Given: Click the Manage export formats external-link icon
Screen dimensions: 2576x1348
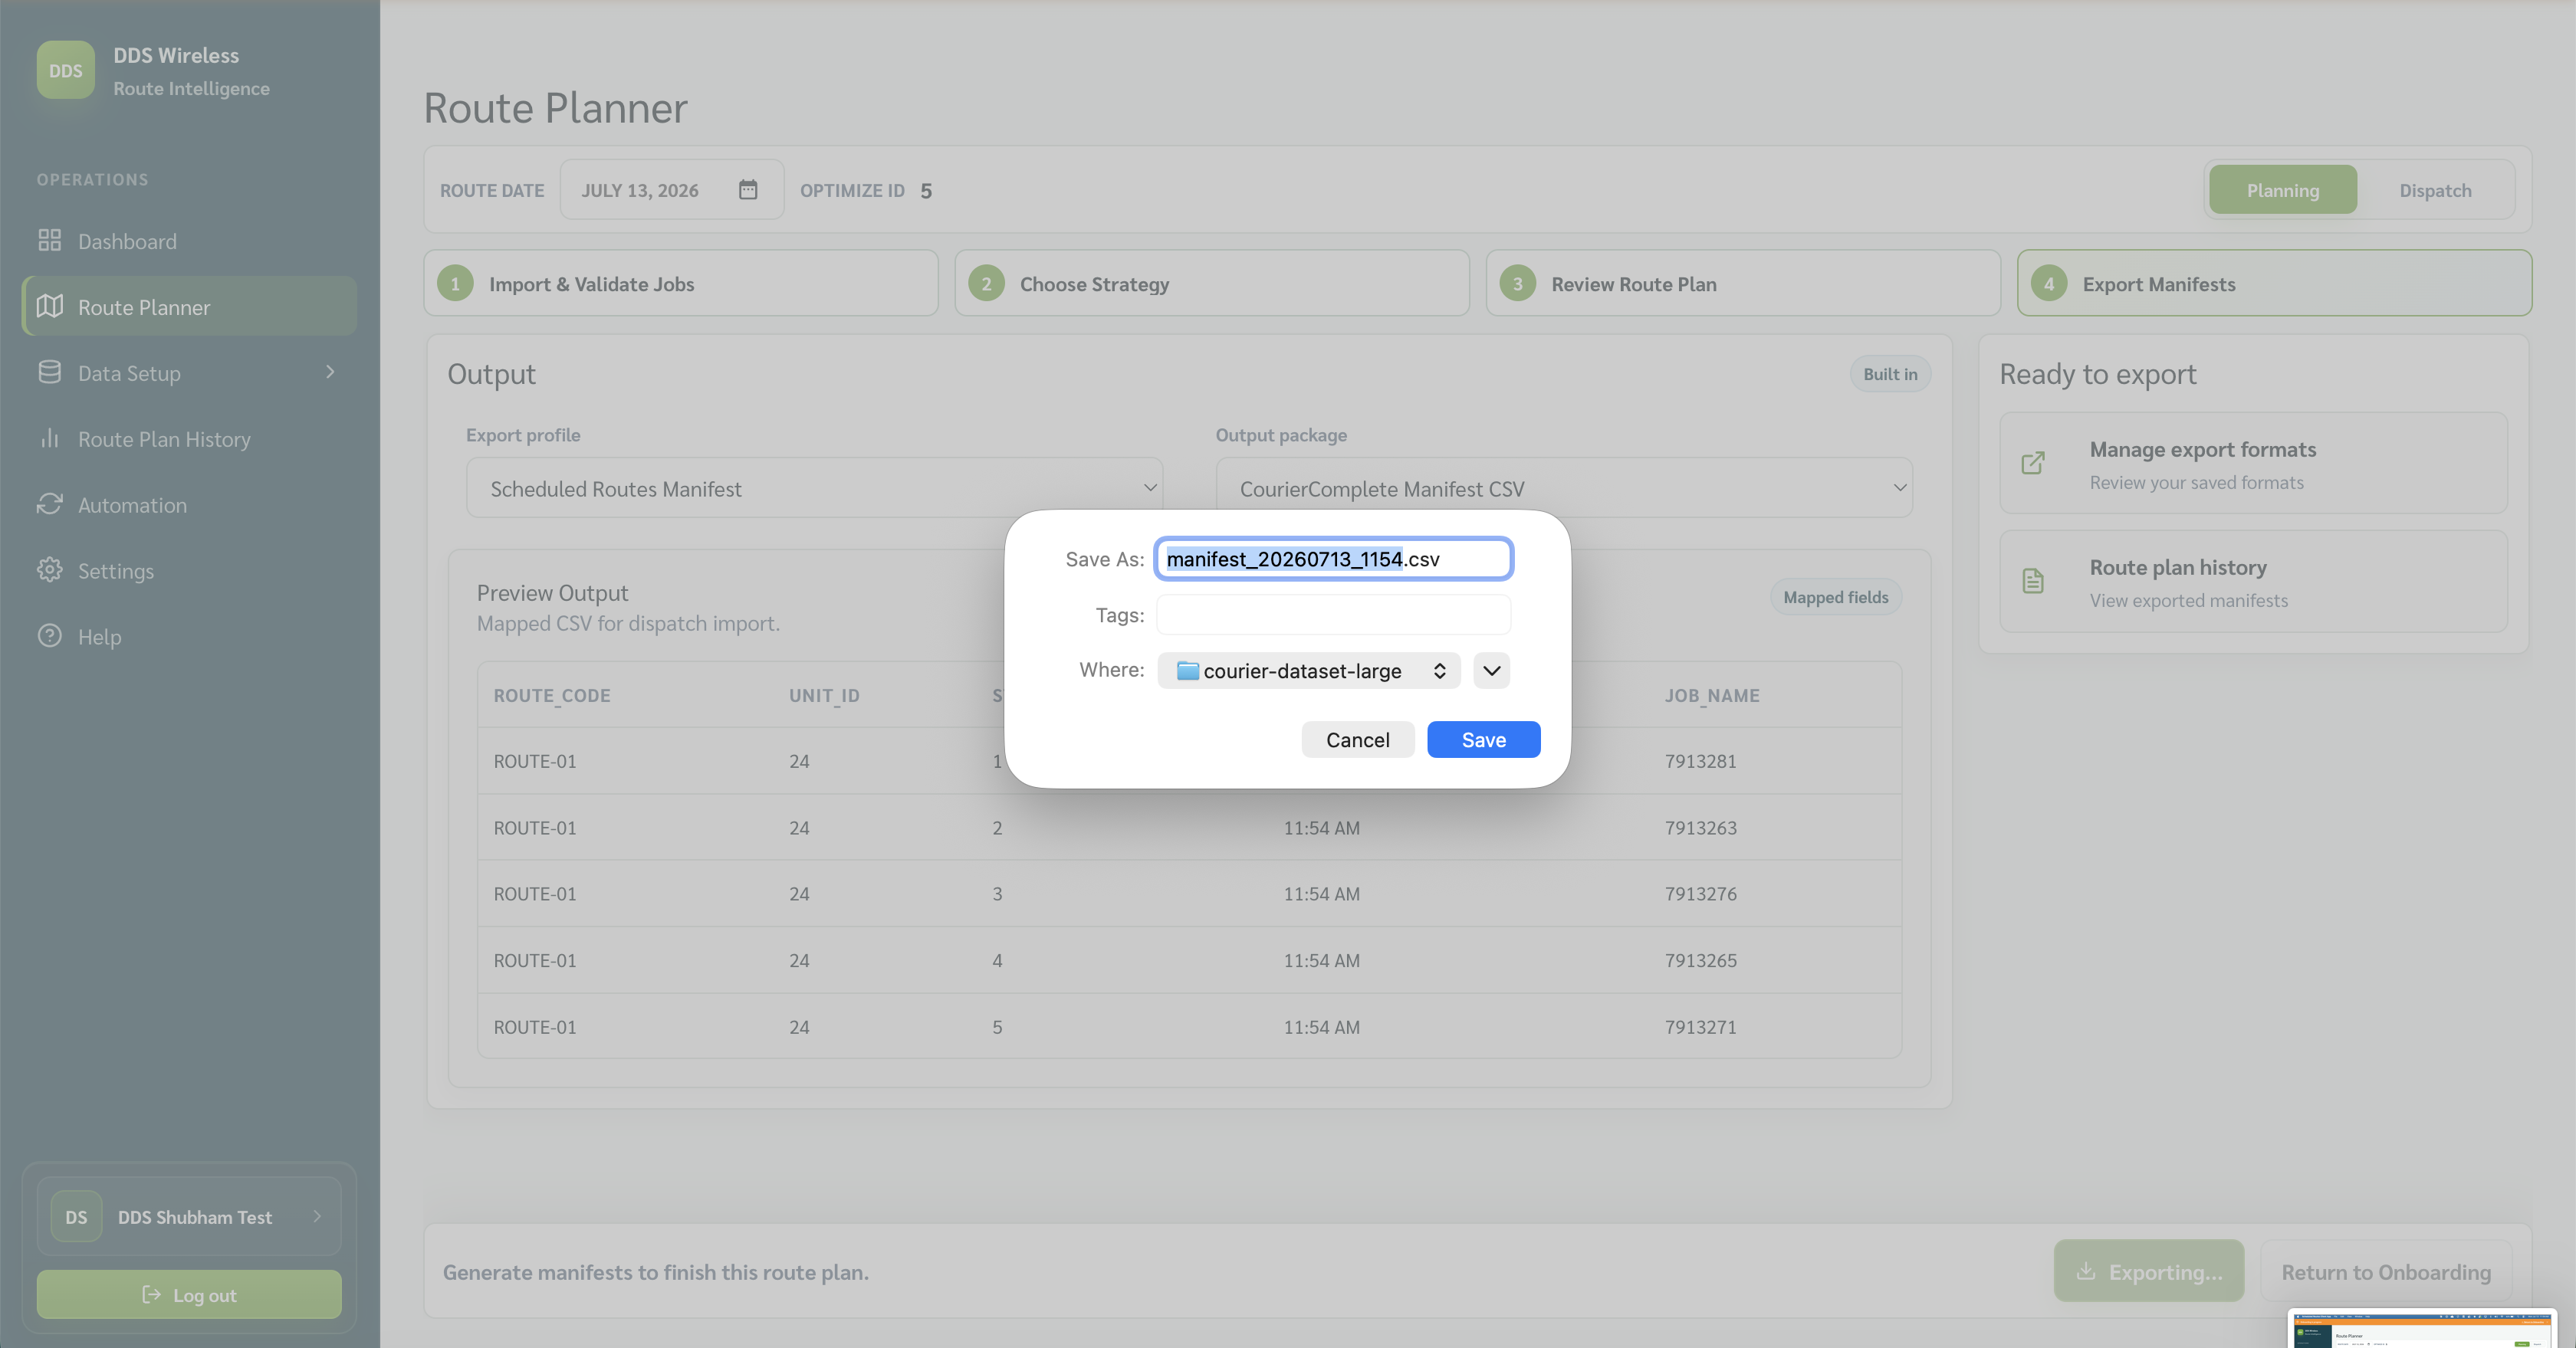Looking at the screenshot, I should [2033, 464].
